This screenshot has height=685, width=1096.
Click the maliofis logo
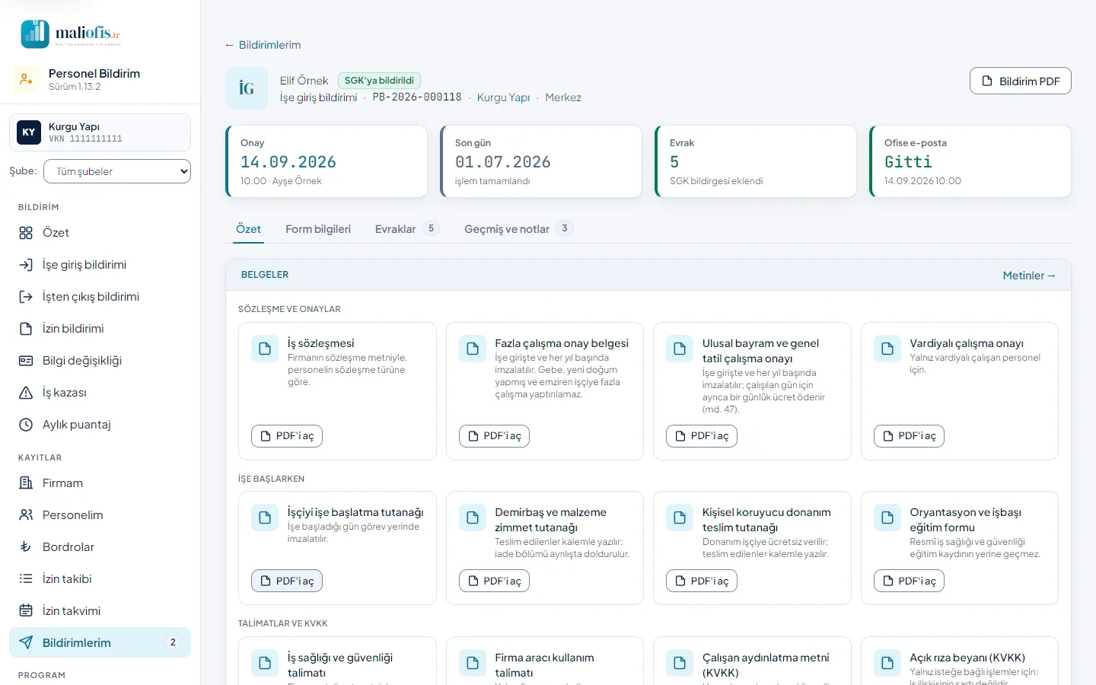[71, 34]
